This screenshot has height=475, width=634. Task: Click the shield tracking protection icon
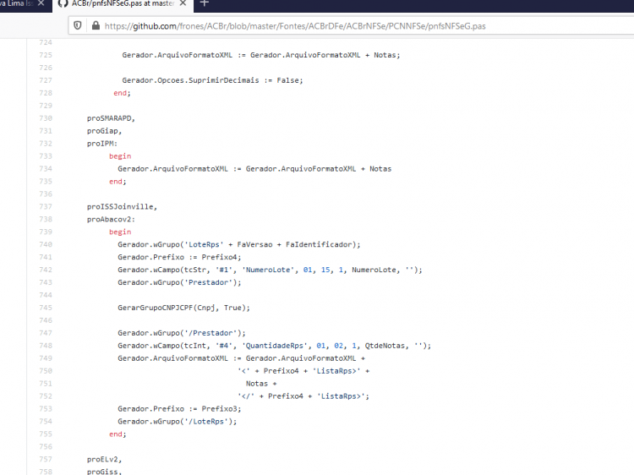(77, 26)
